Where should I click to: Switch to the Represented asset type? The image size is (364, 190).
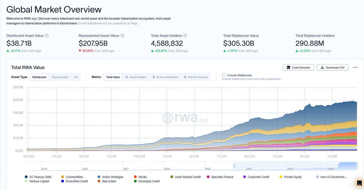(60, 77)
